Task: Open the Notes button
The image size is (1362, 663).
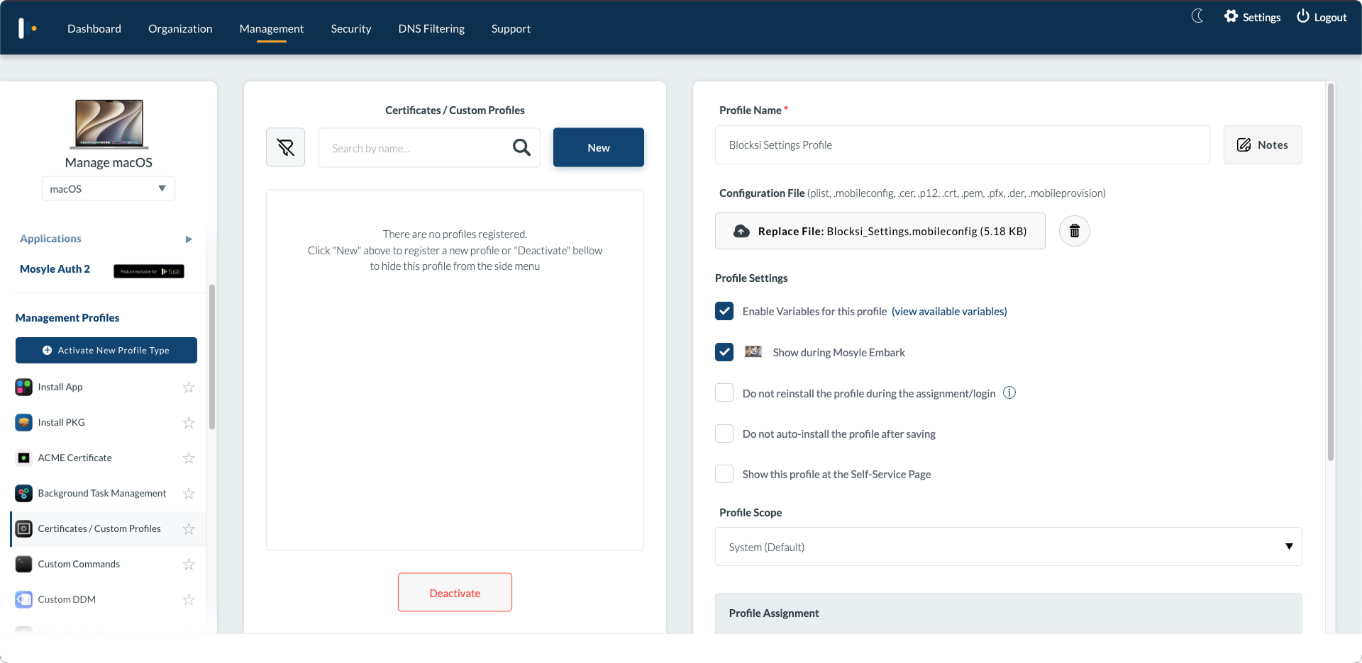Action: [1263, 144]
